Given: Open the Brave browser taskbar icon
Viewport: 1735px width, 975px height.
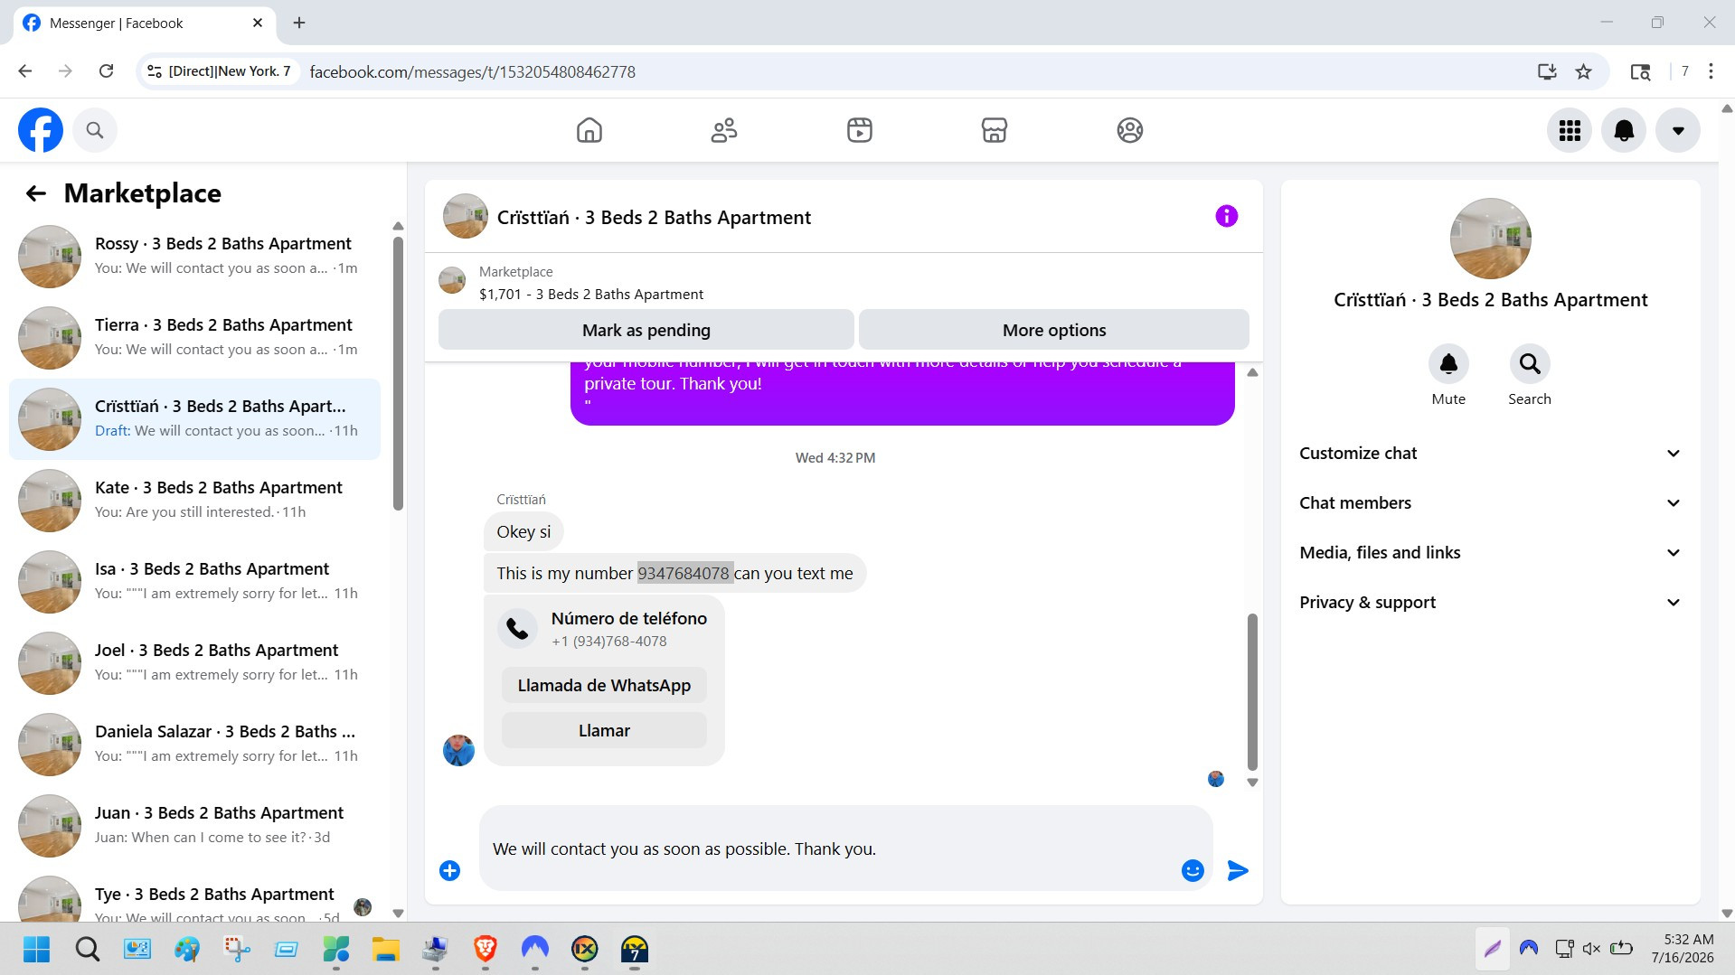Looking at the screenshot, I should (486, 949).
